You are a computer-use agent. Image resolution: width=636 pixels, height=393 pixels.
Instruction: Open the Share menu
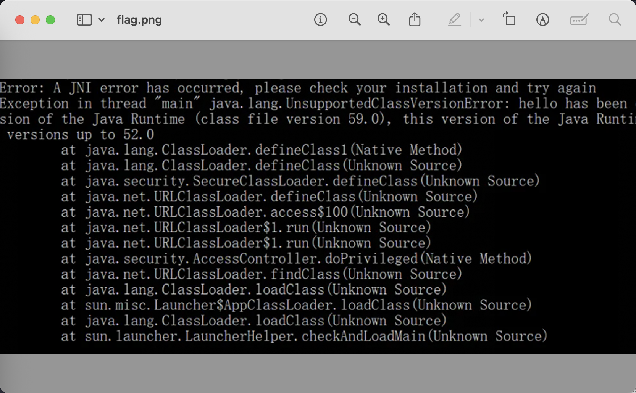(415, 20)
